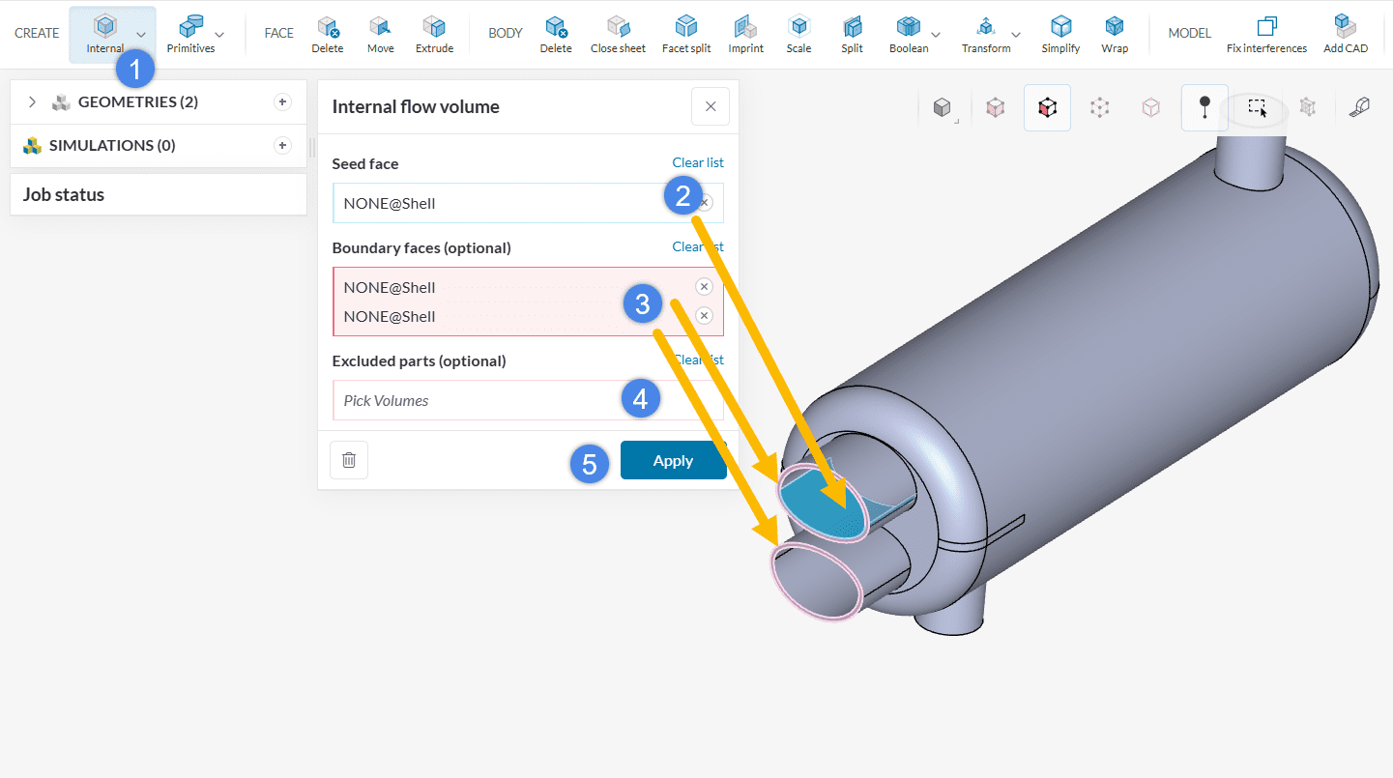Click the Scale body tool

click(x=798, y=34)
